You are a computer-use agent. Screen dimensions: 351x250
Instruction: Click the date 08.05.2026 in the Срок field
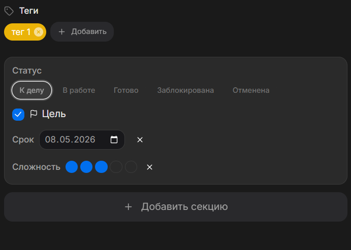point(70,139)
